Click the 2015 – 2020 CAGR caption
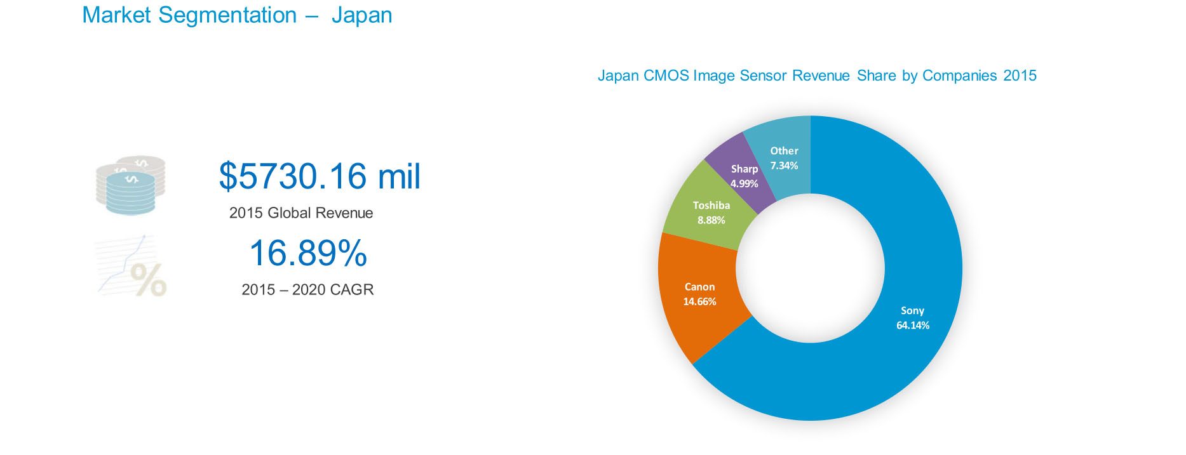The height and width of the screenshot is (455, 1186). point(307,289)
